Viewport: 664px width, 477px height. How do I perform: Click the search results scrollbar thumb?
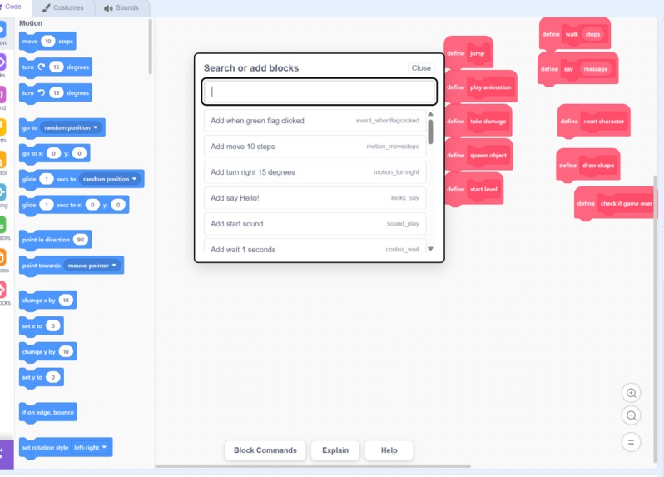coord(431,132)
